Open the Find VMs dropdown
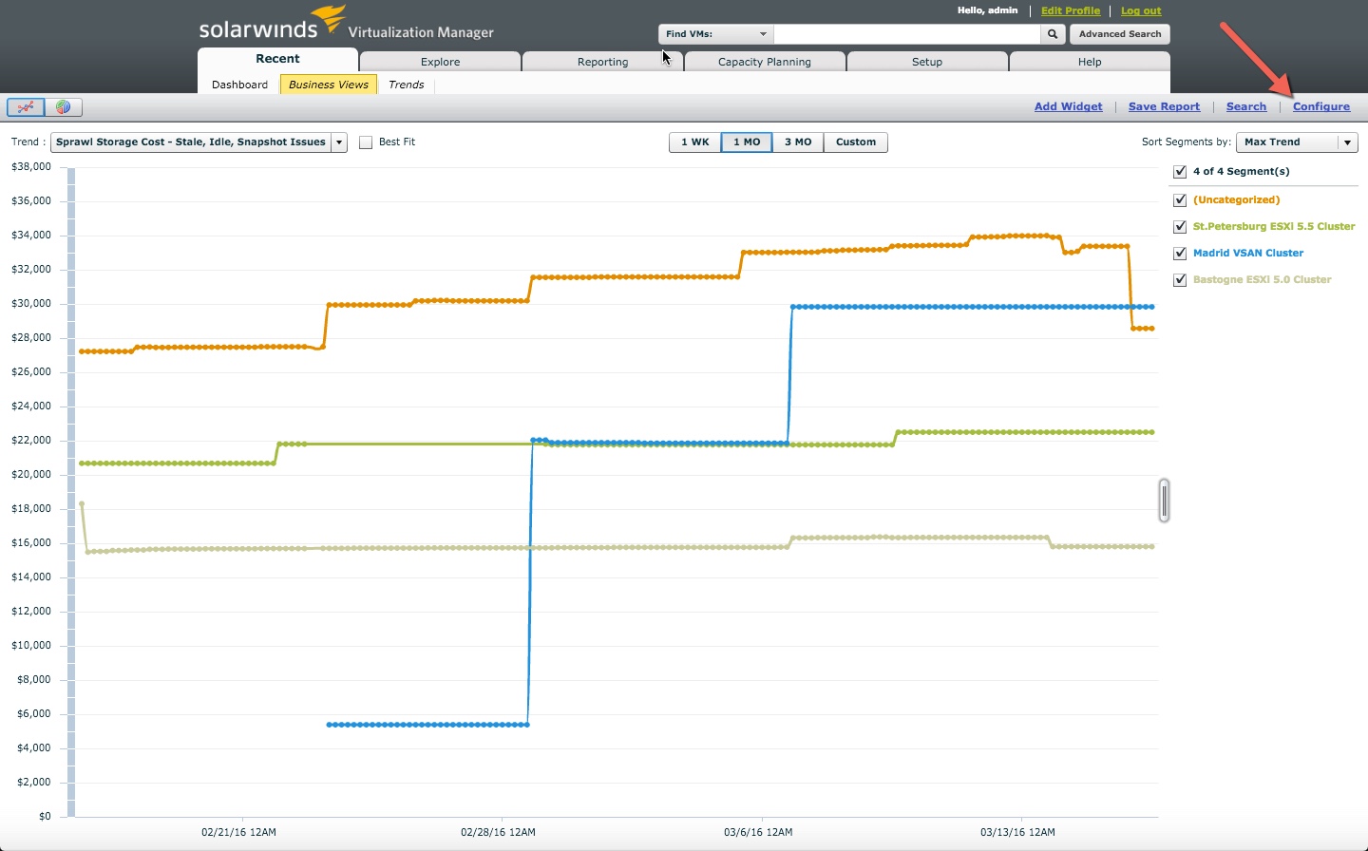Screen dimensions: 1368x851 [716, 34]
